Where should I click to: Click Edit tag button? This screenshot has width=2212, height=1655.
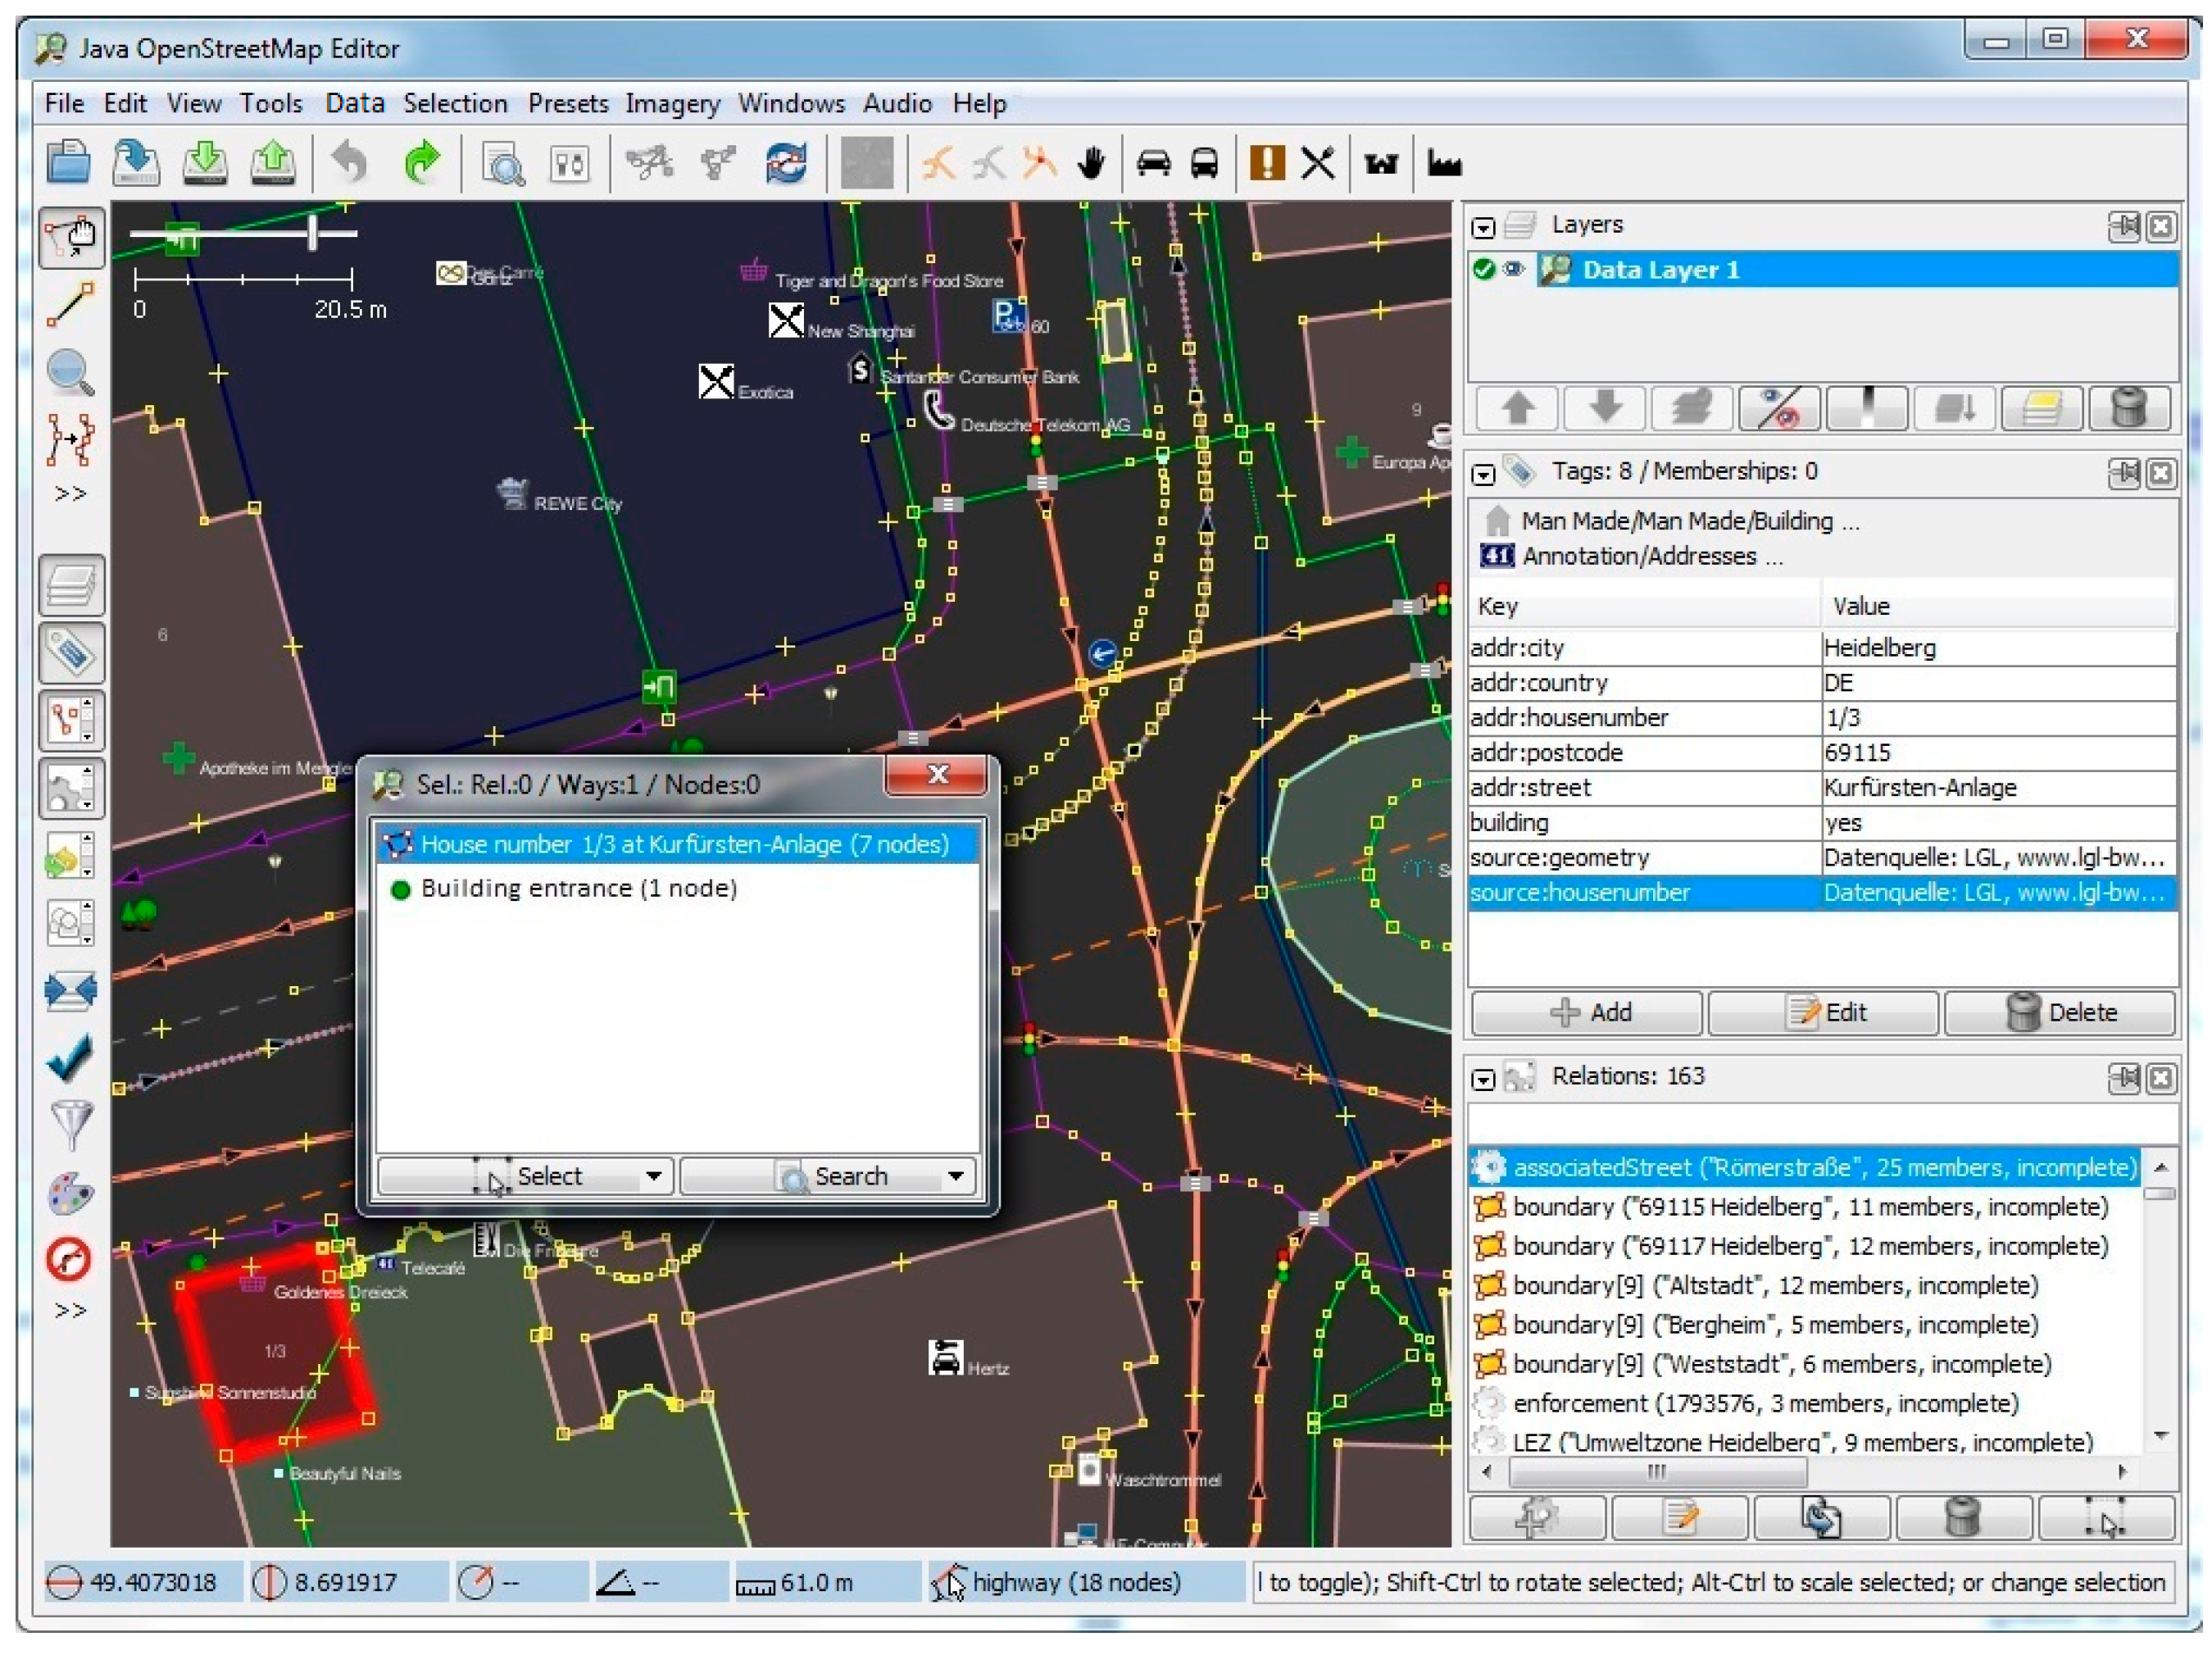click(1824, 1012)
